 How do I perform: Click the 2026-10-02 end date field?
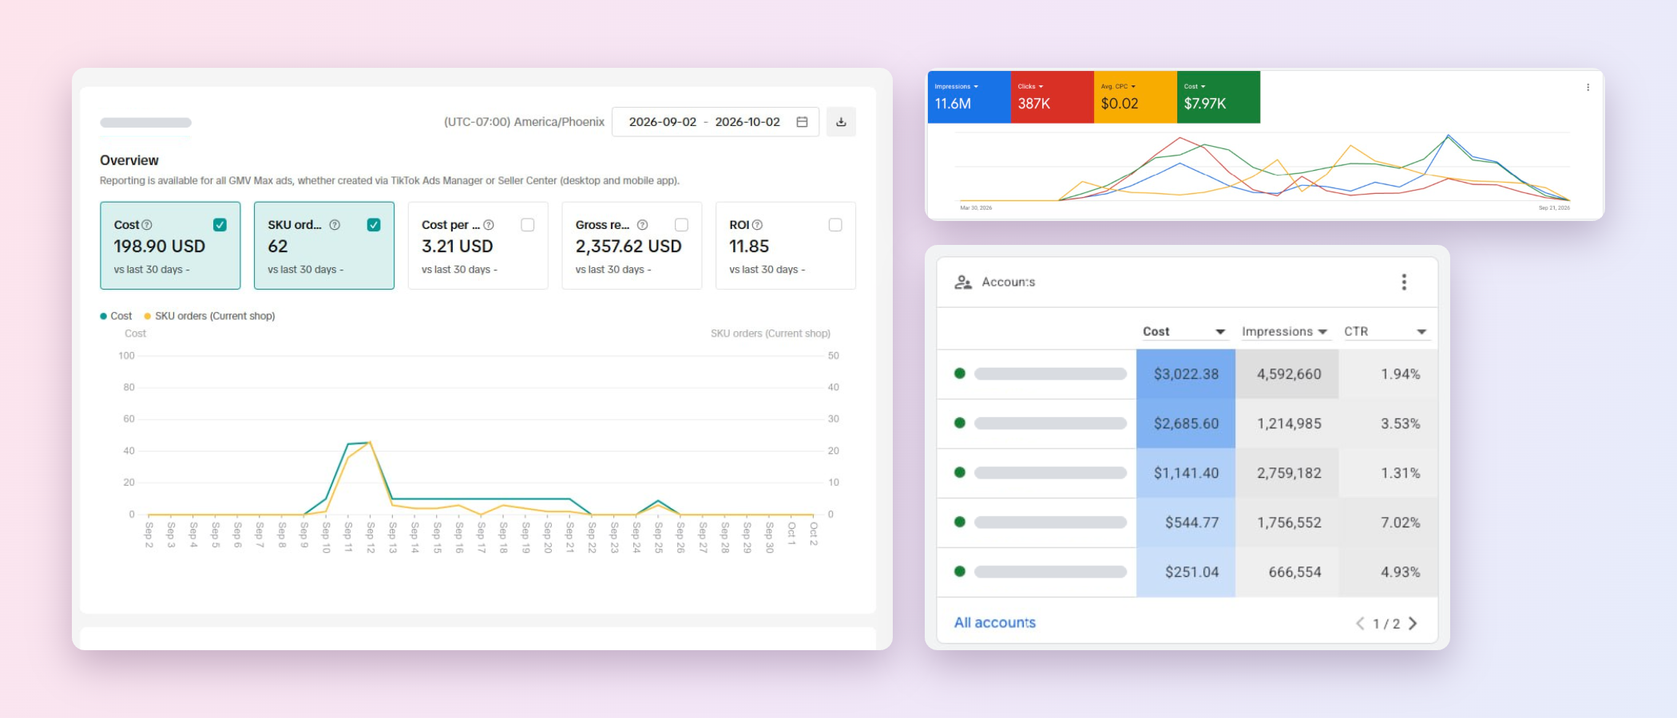[x=747, y=122]
